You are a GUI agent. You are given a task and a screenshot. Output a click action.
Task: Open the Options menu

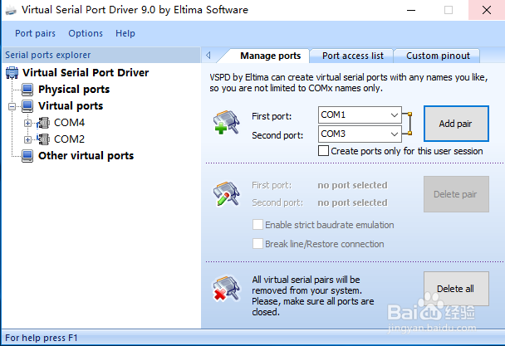coord(86,33)
